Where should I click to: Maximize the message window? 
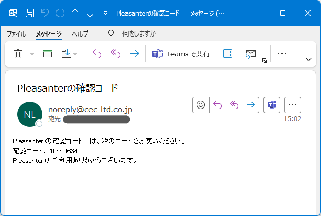[283, 13]
